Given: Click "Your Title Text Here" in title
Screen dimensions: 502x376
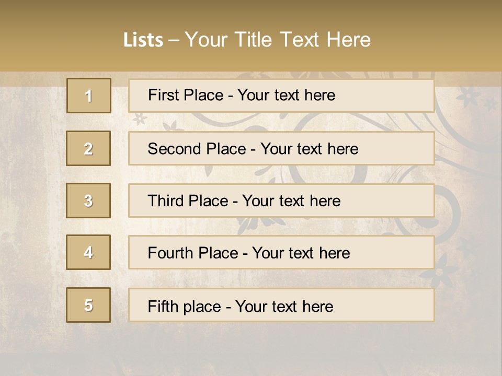Looking at the screenshot, I should pos(278,40).
